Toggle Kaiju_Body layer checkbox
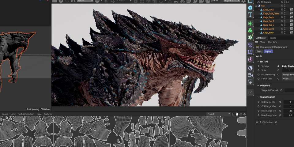The width and height of the screenshot is (294, 147). point(282,32)
